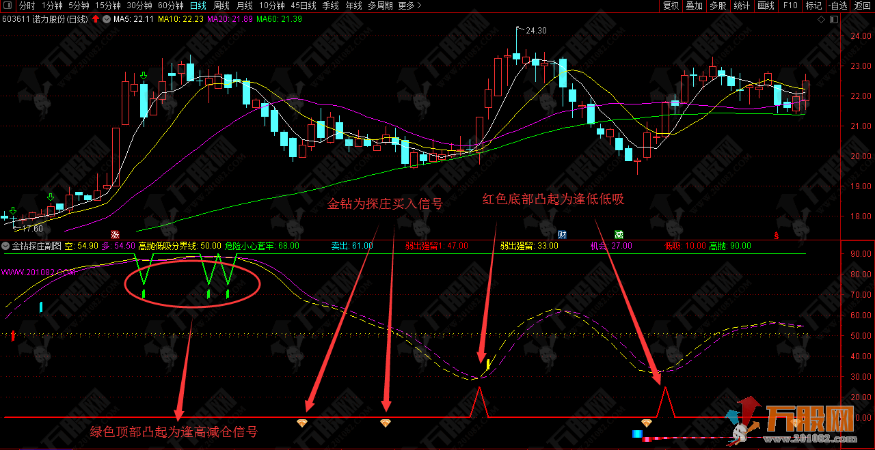
Task: Click the blue 财 marker on the chart
Action: (562, 234)
